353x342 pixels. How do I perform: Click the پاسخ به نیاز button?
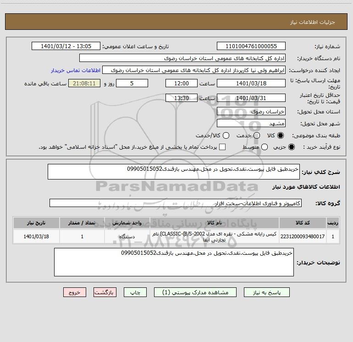266,292
